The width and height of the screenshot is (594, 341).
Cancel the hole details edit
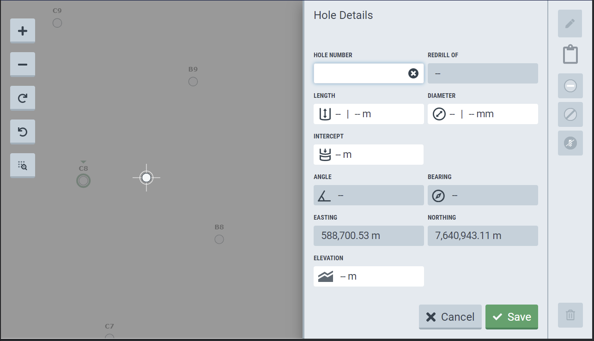450,317
